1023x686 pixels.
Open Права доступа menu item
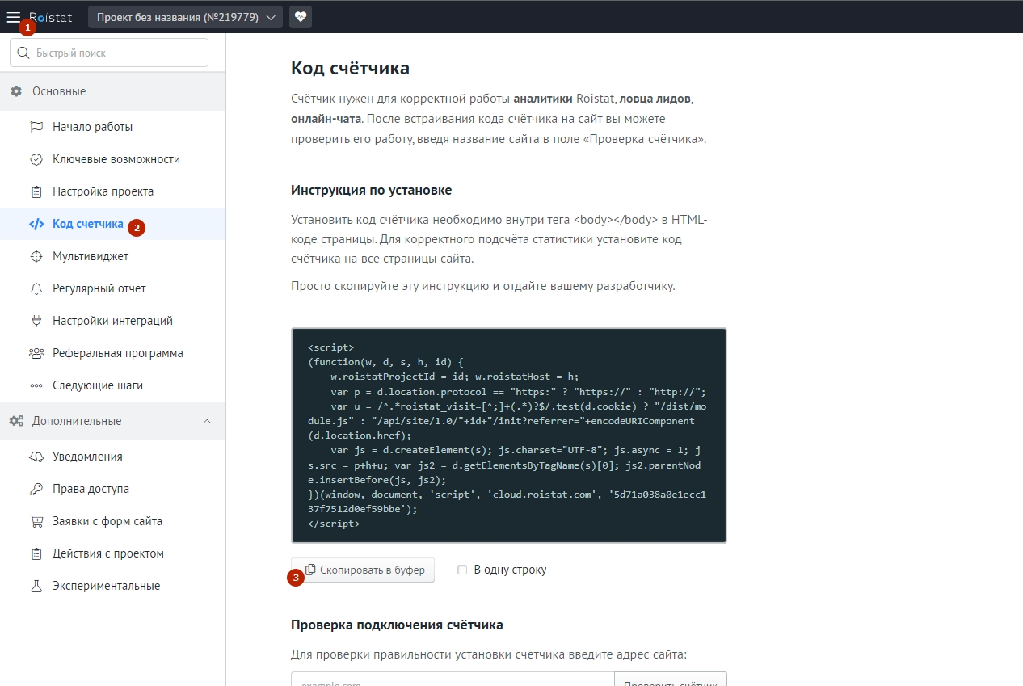coord(113,489)
